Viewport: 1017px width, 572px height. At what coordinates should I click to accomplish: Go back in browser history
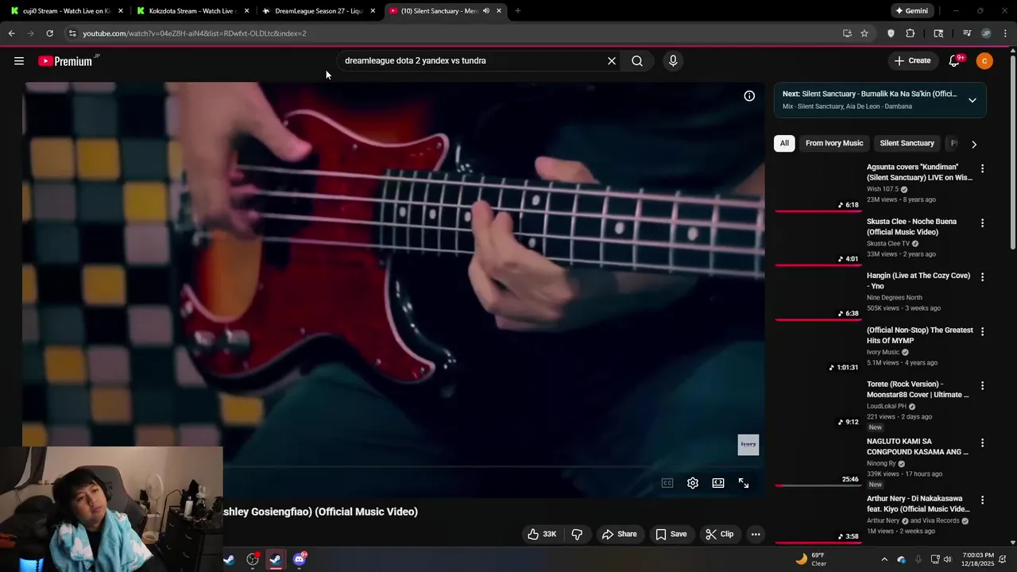(11, 33)
